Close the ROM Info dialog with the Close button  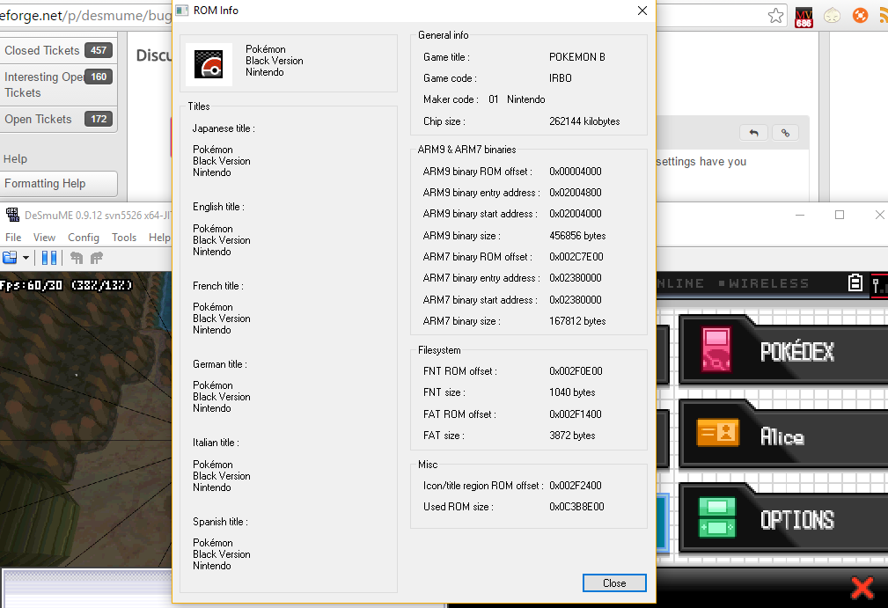coord(613,582)
